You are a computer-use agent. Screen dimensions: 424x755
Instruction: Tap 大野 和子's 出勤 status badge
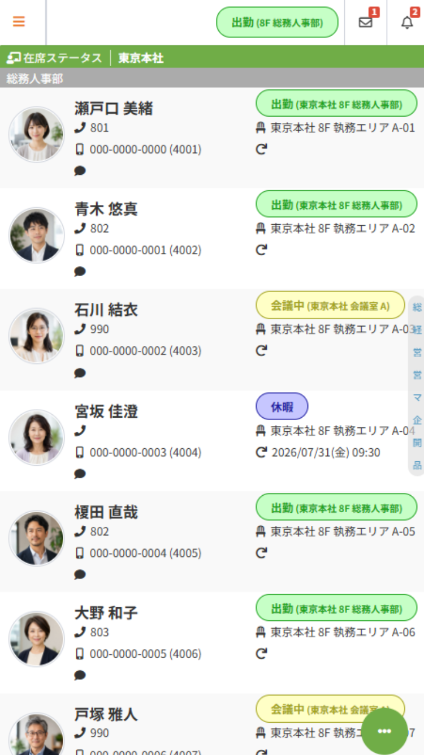336,609
